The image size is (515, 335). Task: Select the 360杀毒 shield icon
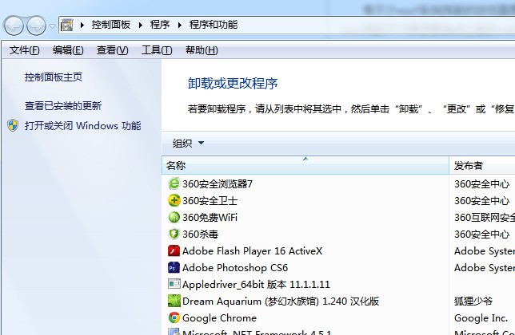click(174, 234)
